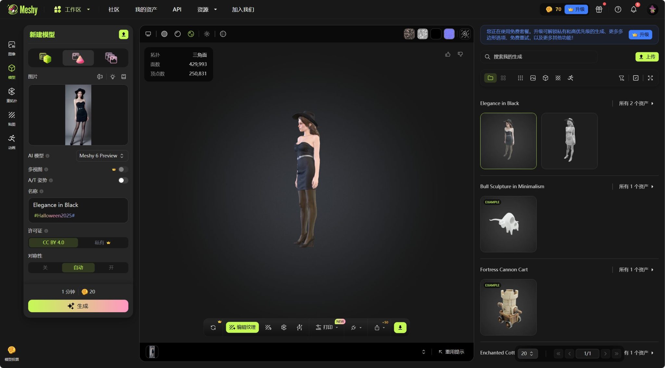Viewport: 665px width, 368px height.
Task: Click the 生成 generate button
Action: click(78, 306)
